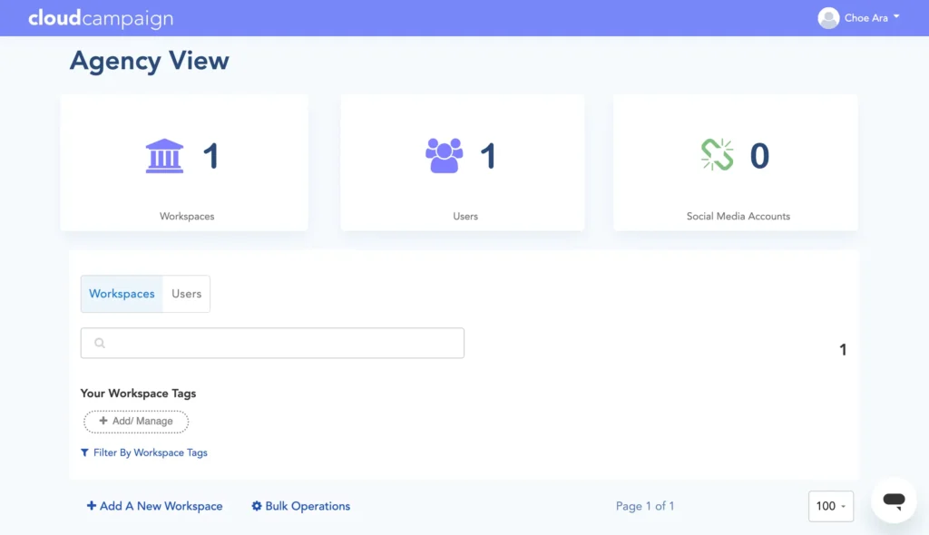Switch to the Users tab
Viewport: 929px width, 535px height.
pyautogui.click(x=186, y=294)
